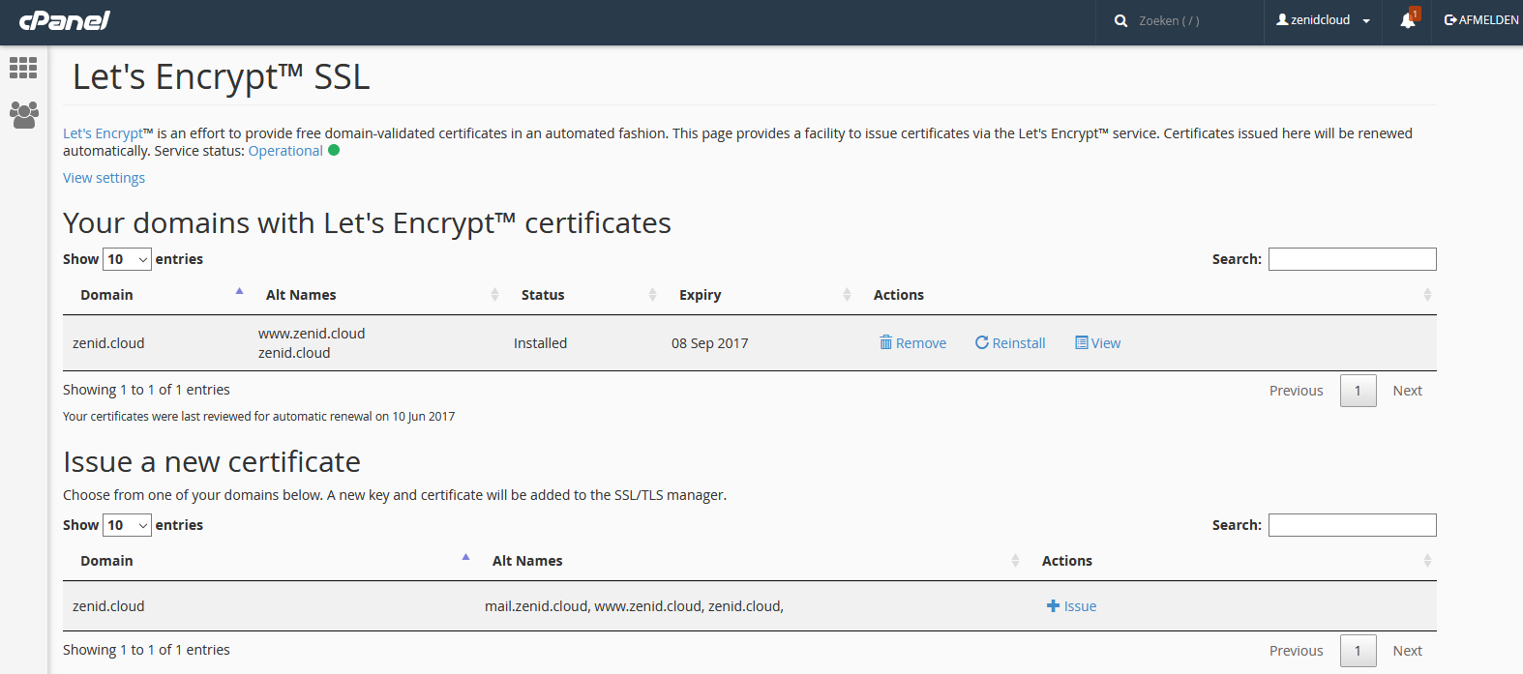View the zenid.cloud certificate
1523x674 pixels.
coord(1097,343)
